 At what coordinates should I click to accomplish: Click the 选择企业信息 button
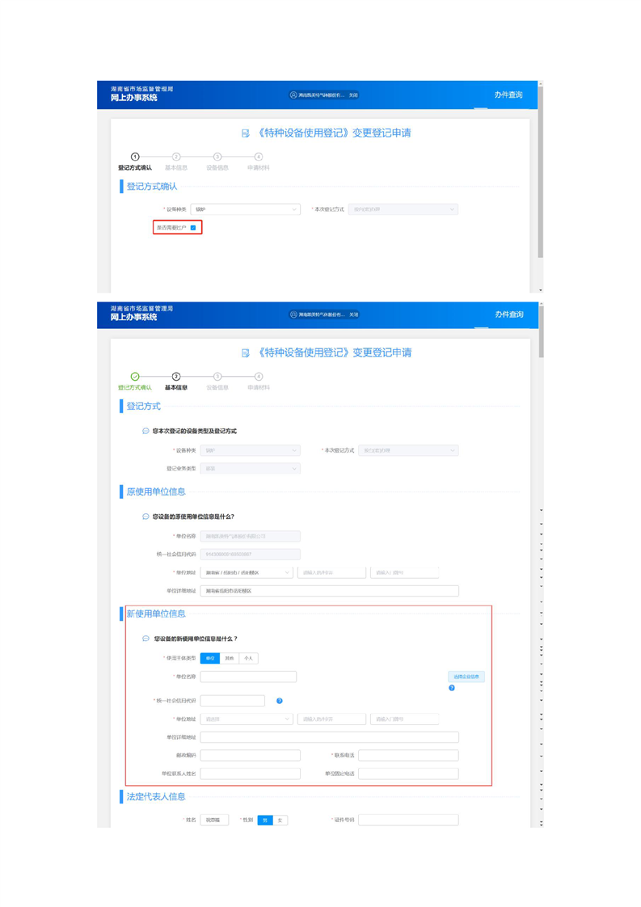(466, 677)
